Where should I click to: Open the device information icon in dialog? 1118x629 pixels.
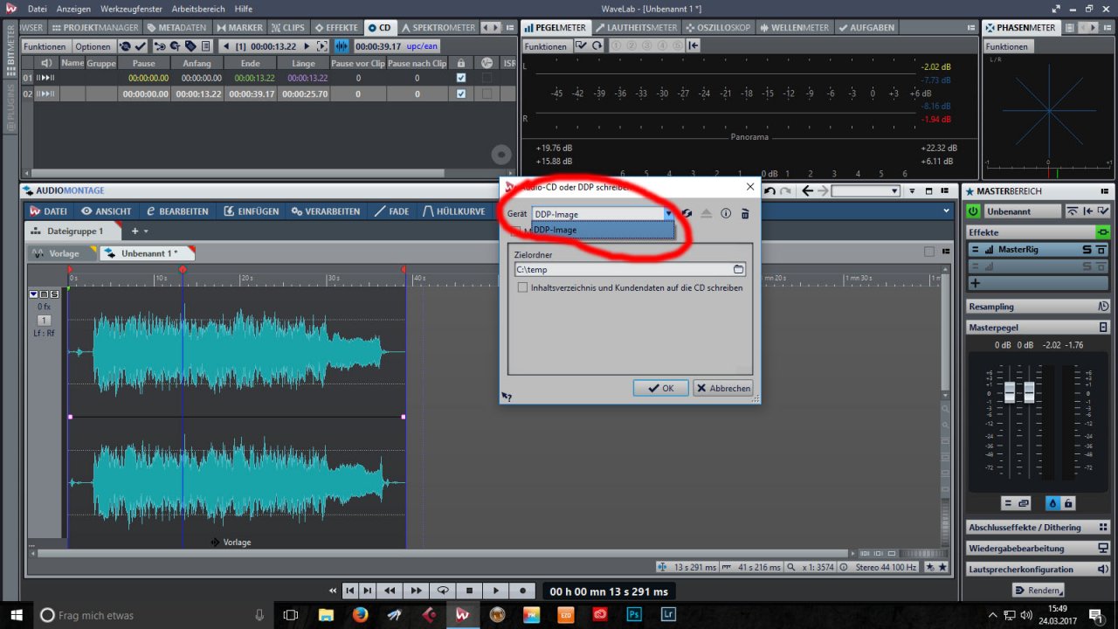726,213
